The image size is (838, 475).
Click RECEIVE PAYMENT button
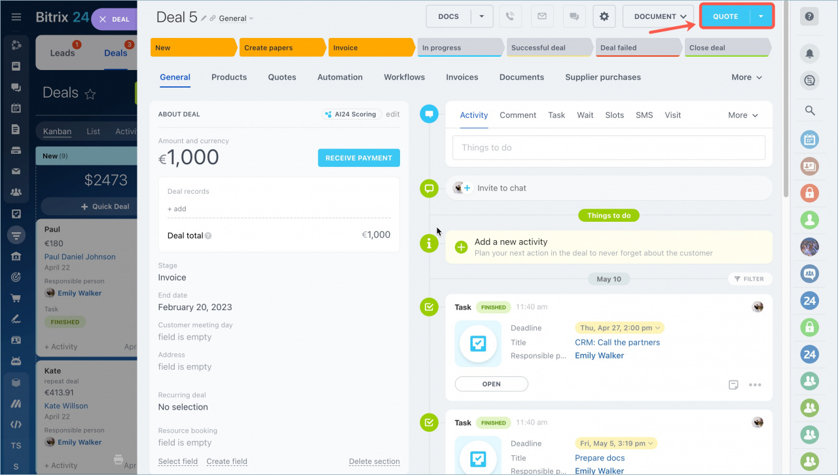(x=359, y=158)
